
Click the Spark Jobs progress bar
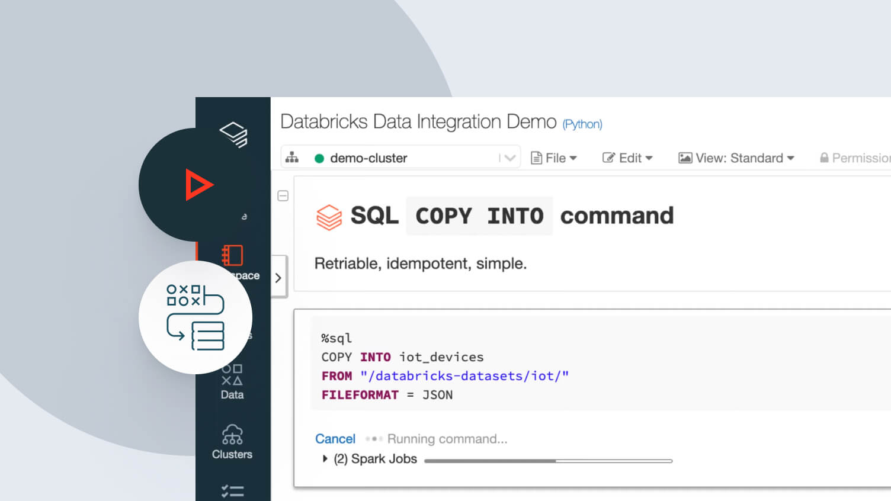[548, 461]
